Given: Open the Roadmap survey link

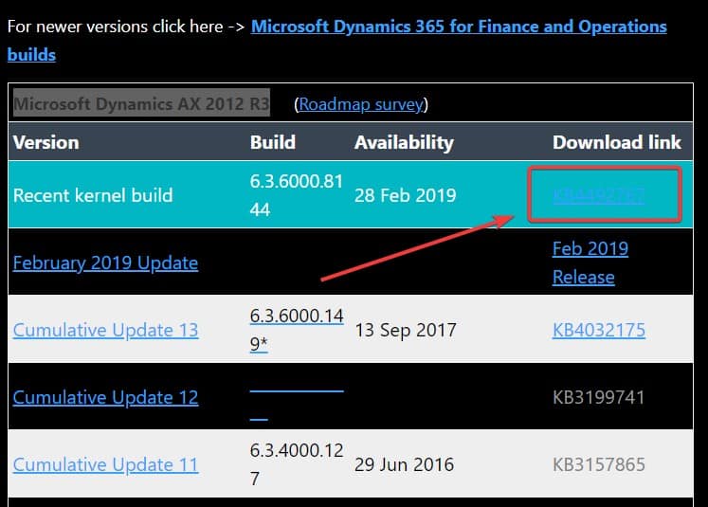Looking at the screenshot, I should tap(361, 104).
